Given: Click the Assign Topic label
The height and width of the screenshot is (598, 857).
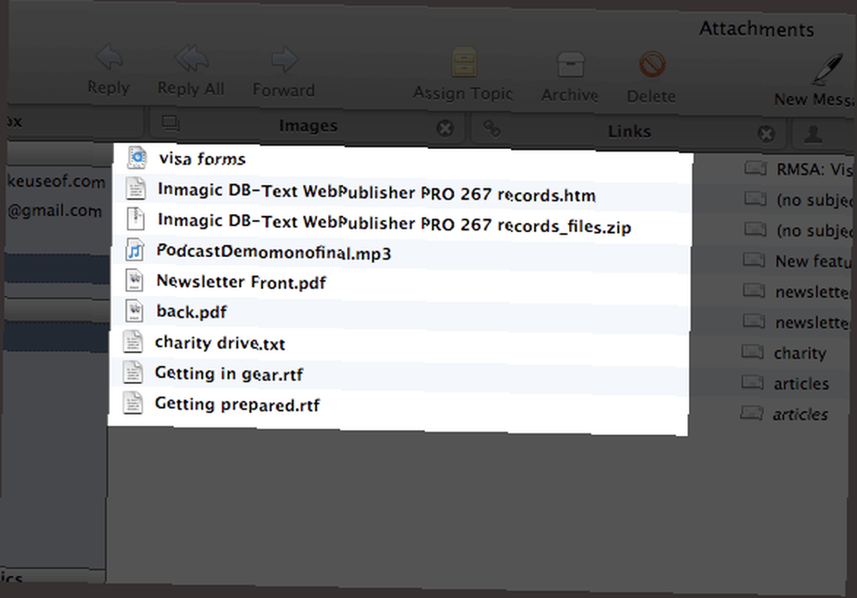Looking at the screenshot, I should (x=463, y=93).
